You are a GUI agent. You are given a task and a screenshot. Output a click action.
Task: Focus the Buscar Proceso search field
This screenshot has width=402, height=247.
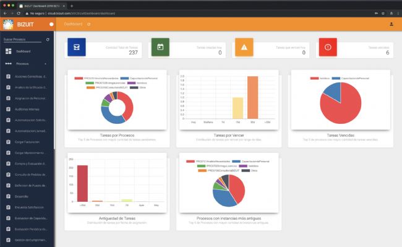(22, 40)
